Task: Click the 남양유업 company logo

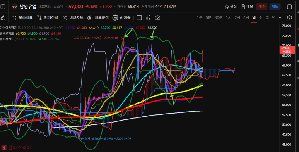Action: coord(14,7)
